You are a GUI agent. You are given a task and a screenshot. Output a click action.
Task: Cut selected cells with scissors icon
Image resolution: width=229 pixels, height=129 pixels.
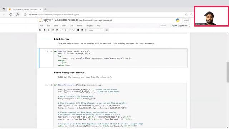49,30
